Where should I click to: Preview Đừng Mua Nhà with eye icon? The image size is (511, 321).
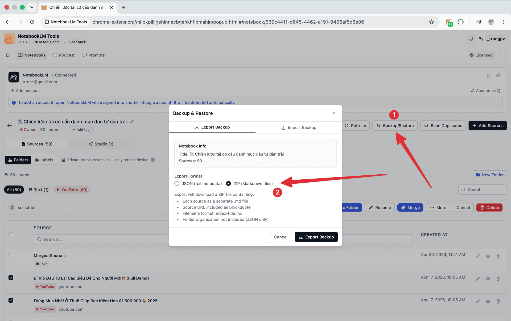(488, 301)
